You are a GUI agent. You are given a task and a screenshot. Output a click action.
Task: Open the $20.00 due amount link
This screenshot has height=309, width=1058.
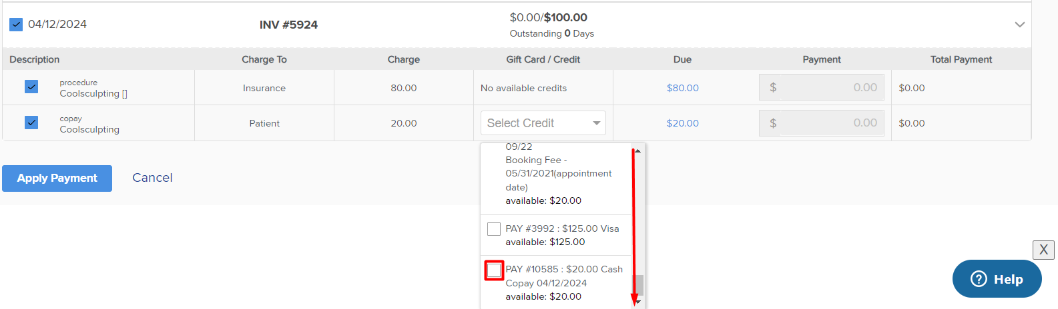pos(682,123)
